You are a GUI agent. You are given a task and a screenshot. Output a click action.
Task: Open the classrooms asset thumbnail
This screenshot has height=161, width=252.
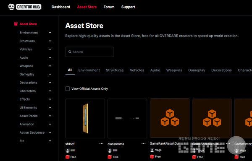pos(127,118)
